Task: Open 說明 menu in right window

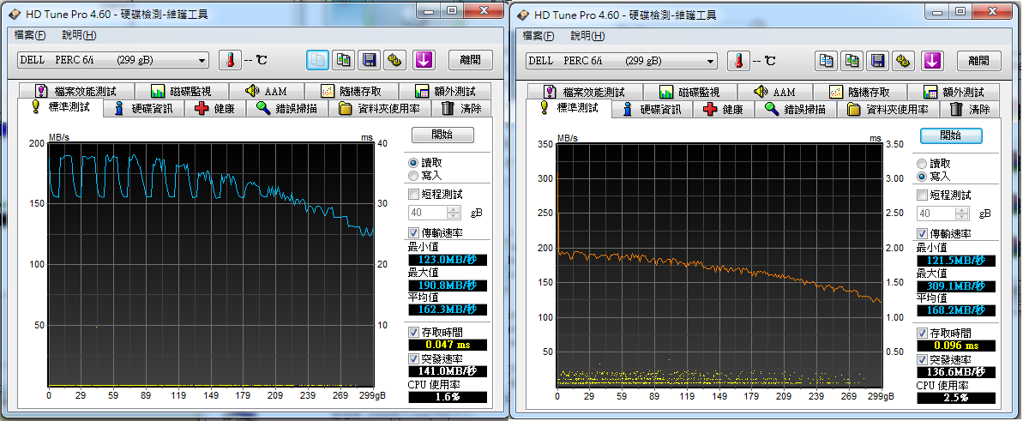Action: tap(588, 36)
